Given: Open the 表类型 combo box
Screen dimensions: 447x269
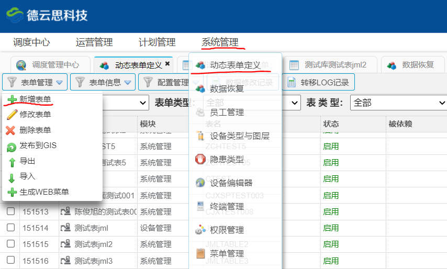Looking at the screenshot, I should pos(398,103).
